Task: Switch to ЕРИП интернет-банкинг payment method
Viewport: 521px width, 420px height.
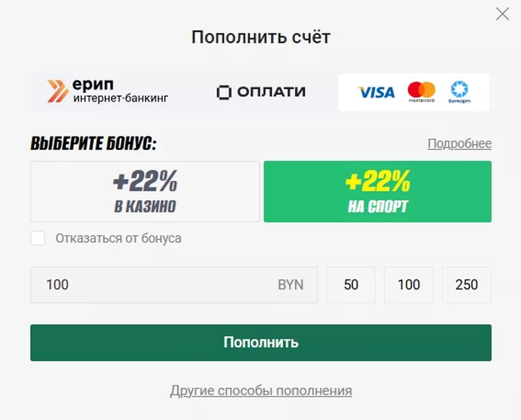Action: point(108,92)
